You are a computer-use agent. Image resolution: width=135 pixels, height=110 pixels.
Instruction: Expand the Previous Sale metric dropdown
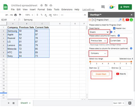tap(98, 41)
